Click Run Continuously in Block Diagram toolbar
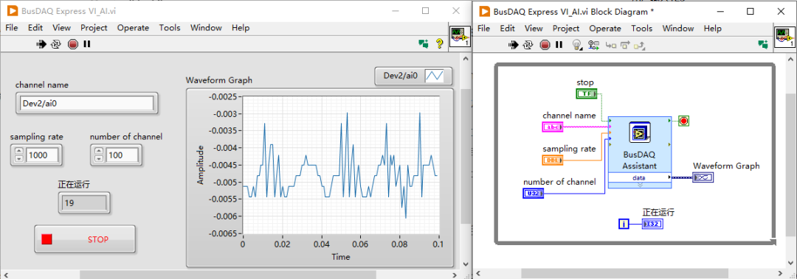 [x=528, y=45]
